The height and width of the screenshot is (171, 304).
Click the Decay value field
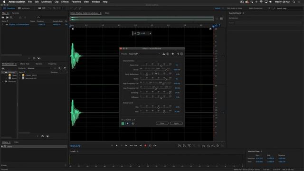tap(177, 70)
